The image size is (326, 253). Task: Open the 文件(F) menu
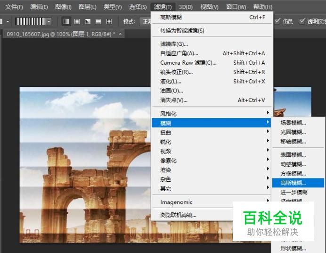[x=14, y=7]
